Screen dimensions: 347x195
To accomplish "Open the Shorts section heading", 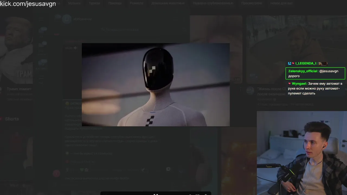I will click(x=12, y=119).
